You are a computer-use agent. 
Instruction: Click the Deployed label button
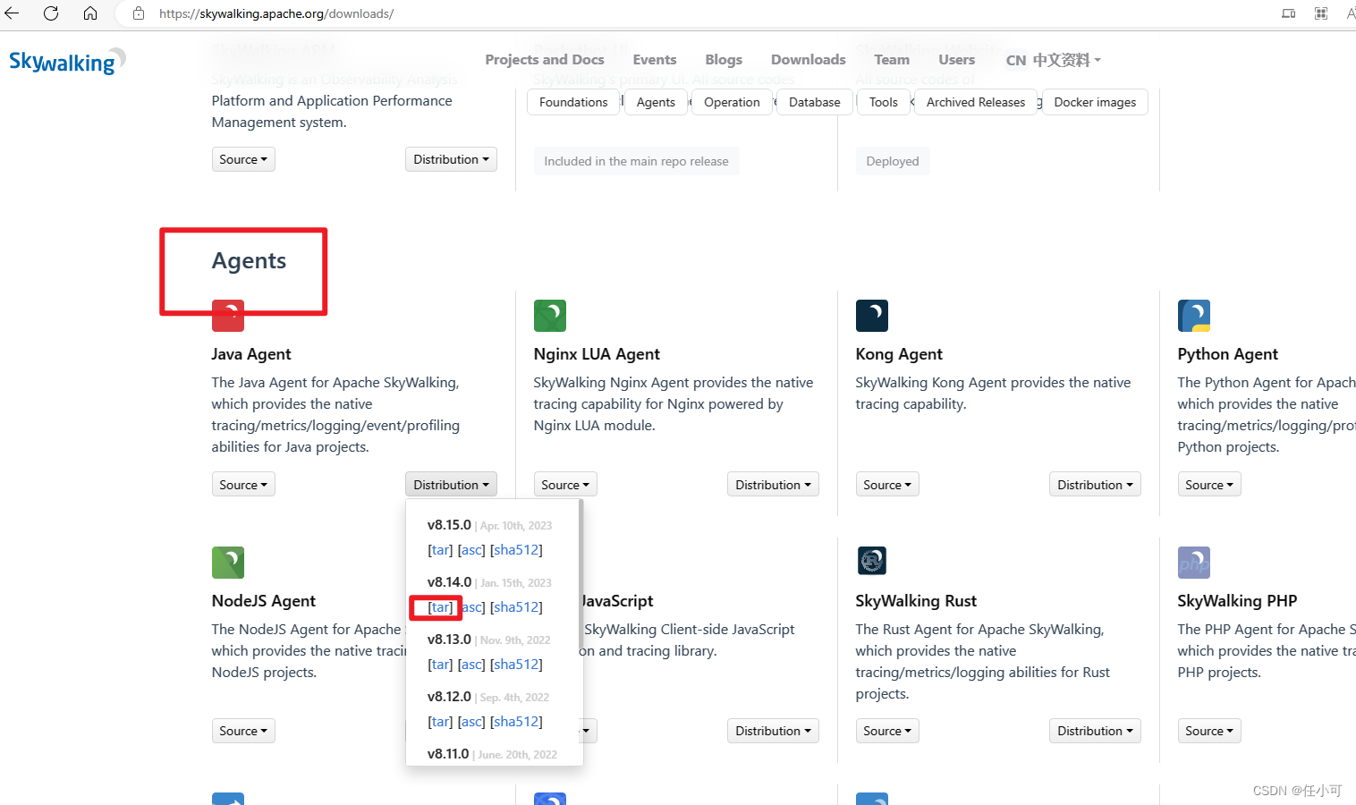[x=893, y=161]
